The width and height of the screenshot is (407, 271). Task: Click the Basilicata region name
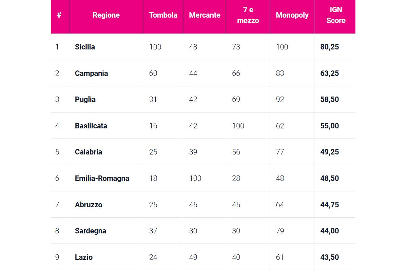(91, 126)
